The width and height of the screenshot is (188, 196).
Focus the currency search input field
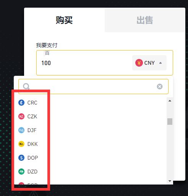click(93, 87)
